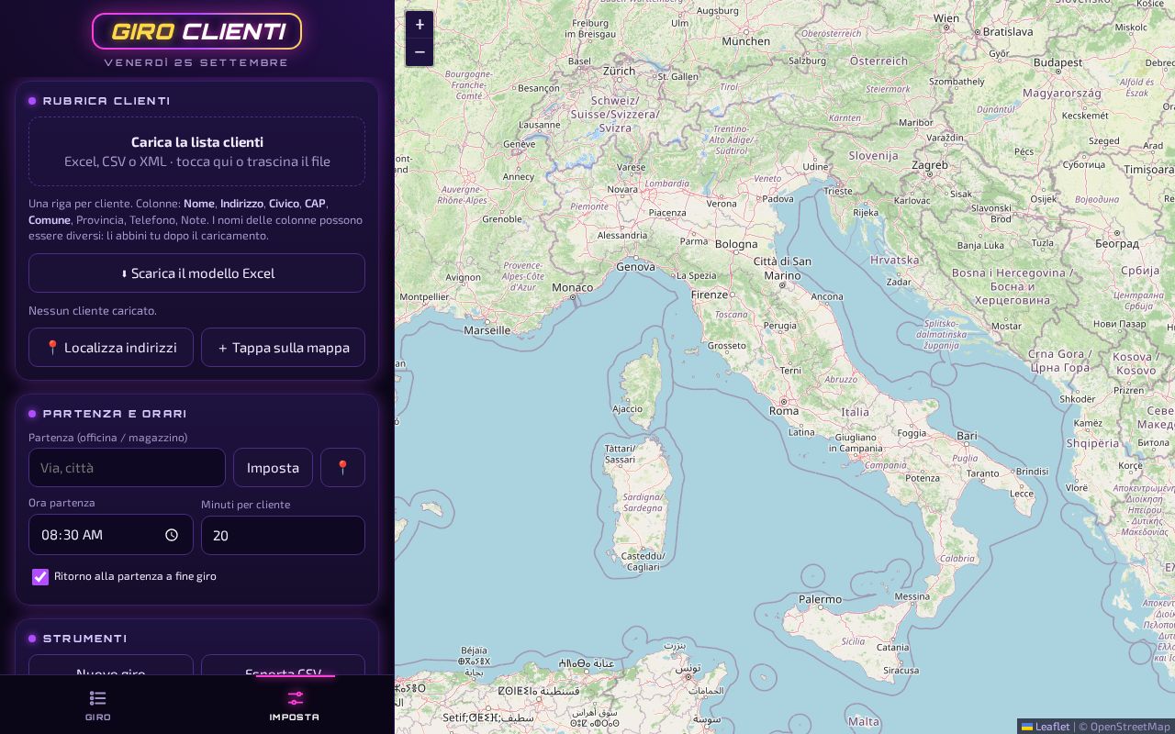Click the Venerdì 25 Settembre date text
The width and height of the screenshot is (1175, 734).
coord(196,62)
